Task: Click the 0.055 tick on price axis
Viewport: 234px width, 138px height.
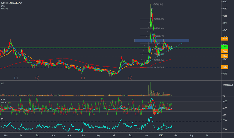Action: point(225,16)
